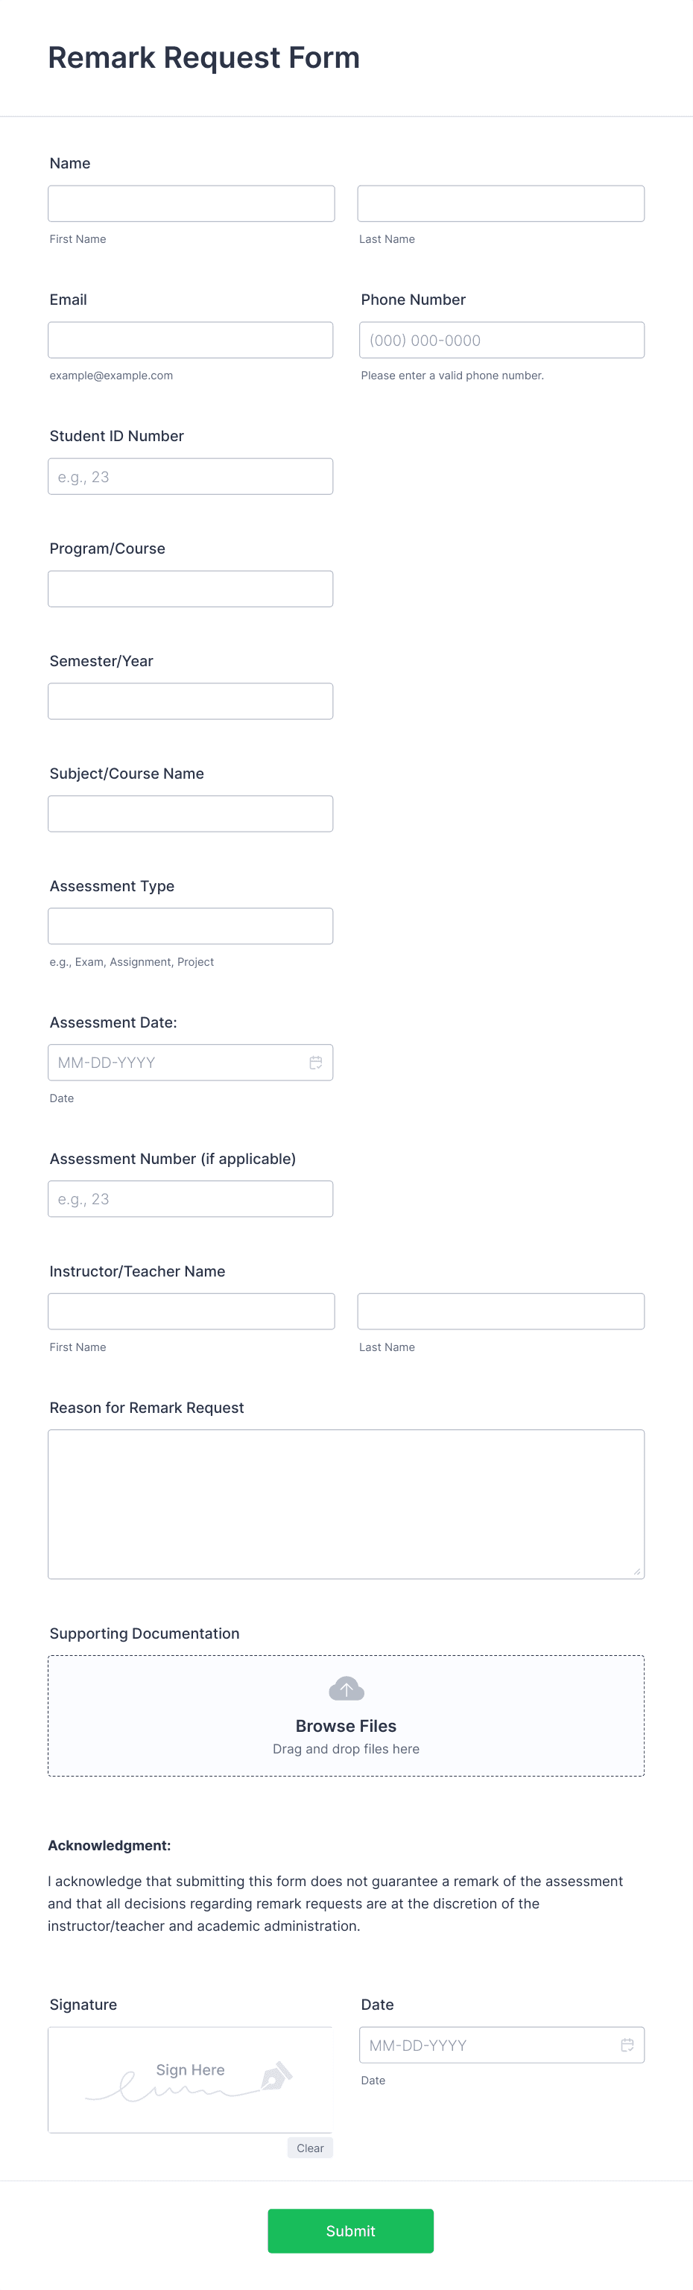693x2290 pixels.
Task: Click the First Name field under Name
Action: (191, 203)
